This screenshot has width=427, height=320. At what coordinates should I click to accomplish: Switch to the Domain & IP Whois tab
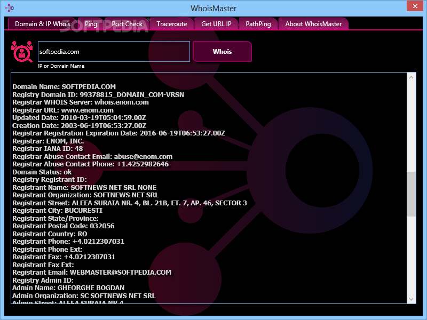43,24
